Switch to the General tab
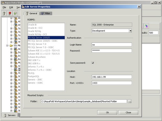The height and width of the screenshot is (121, 162). coord(31,14)
